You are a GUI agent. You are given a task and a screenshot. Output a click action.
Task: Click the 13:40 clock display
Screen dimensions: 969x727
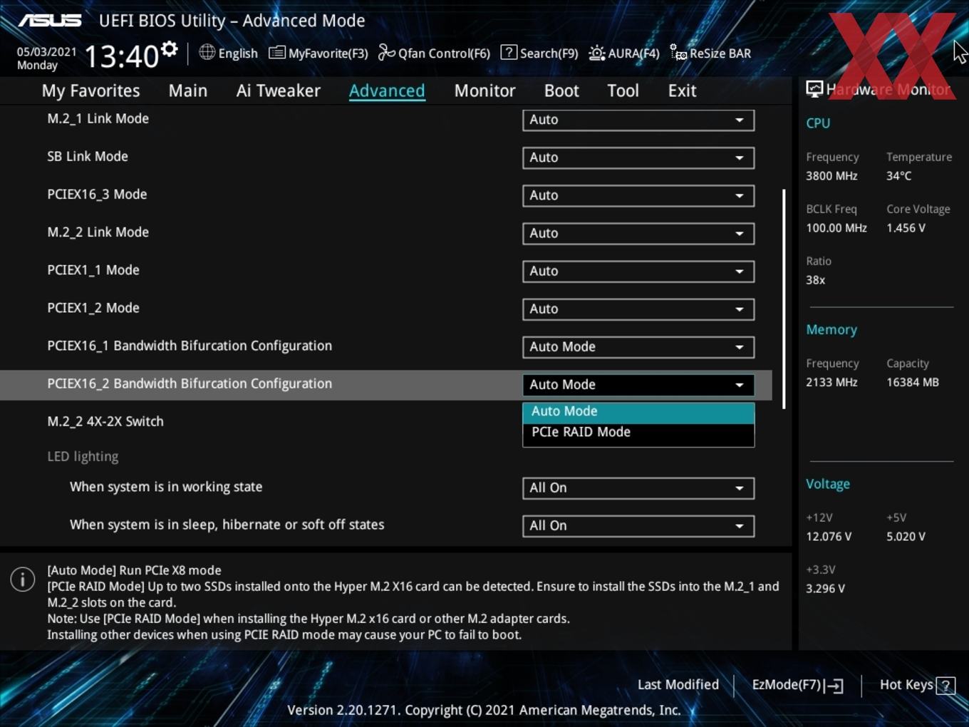(121, 56)
